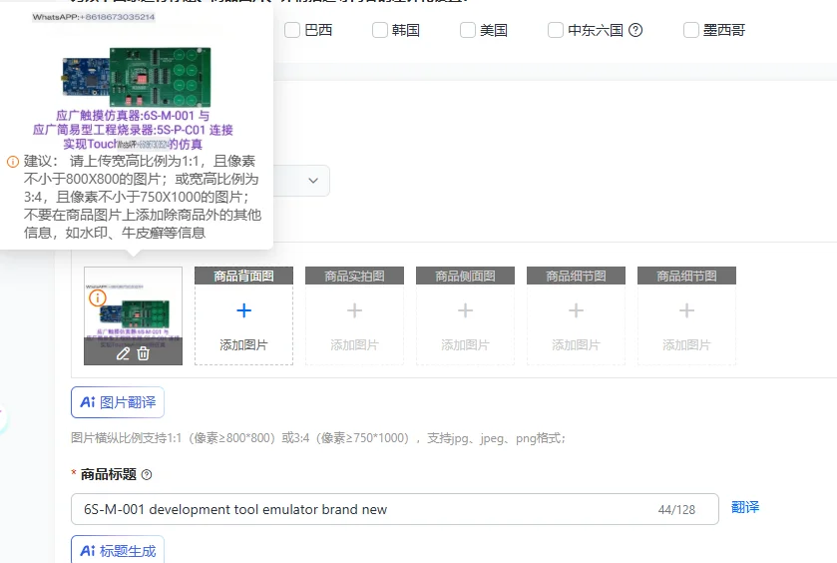Add image in 商品侧面图 slot
The image size is (837, 563).
465,316
